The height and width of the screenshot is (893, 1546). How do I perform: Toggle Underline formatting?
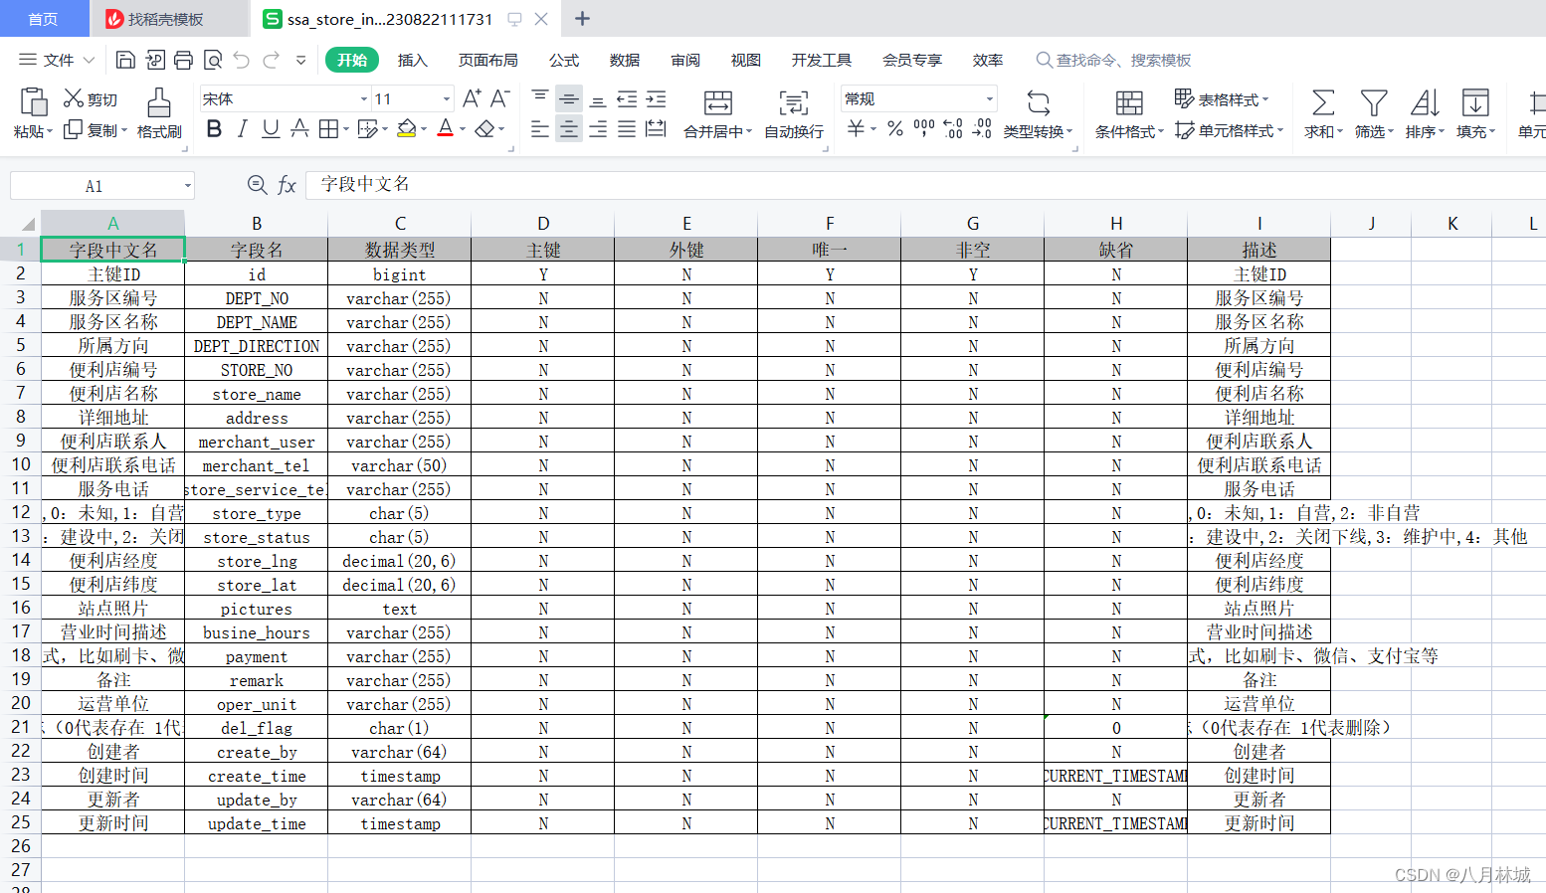click(x=271, y=128)
